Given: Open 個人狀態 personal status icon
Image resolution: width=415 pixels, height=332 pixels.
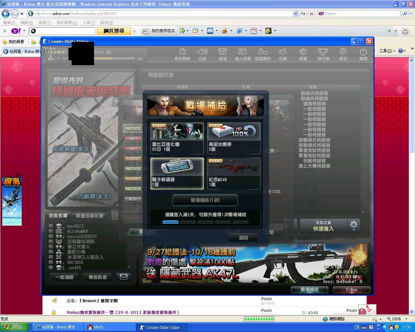Looking at the screenshot, I should pyautogui.click(x=243, y=54).
